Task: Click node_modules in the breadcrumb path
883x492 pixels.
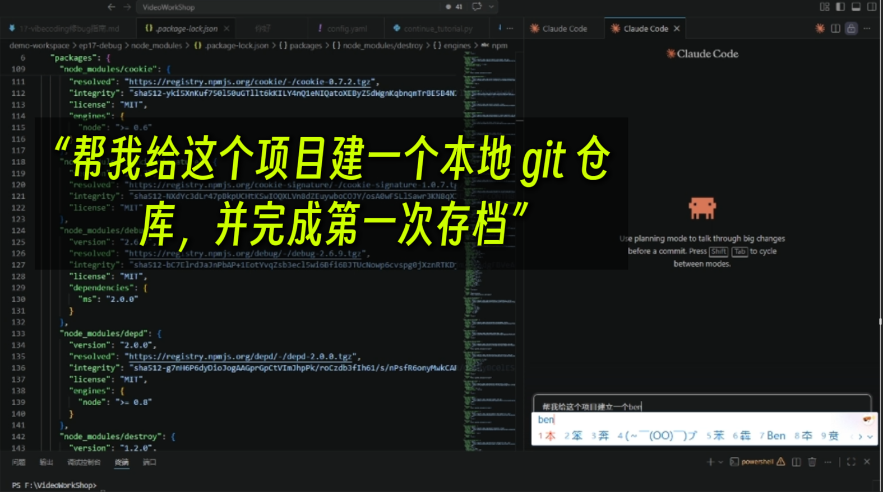Action: tap(156, 45)
